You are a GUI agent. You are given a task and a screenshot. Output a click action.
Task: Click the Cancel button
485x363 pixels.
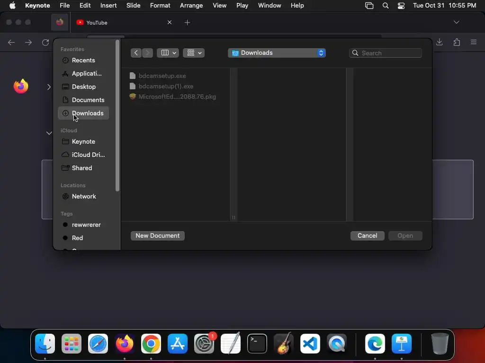pos(367,235)
